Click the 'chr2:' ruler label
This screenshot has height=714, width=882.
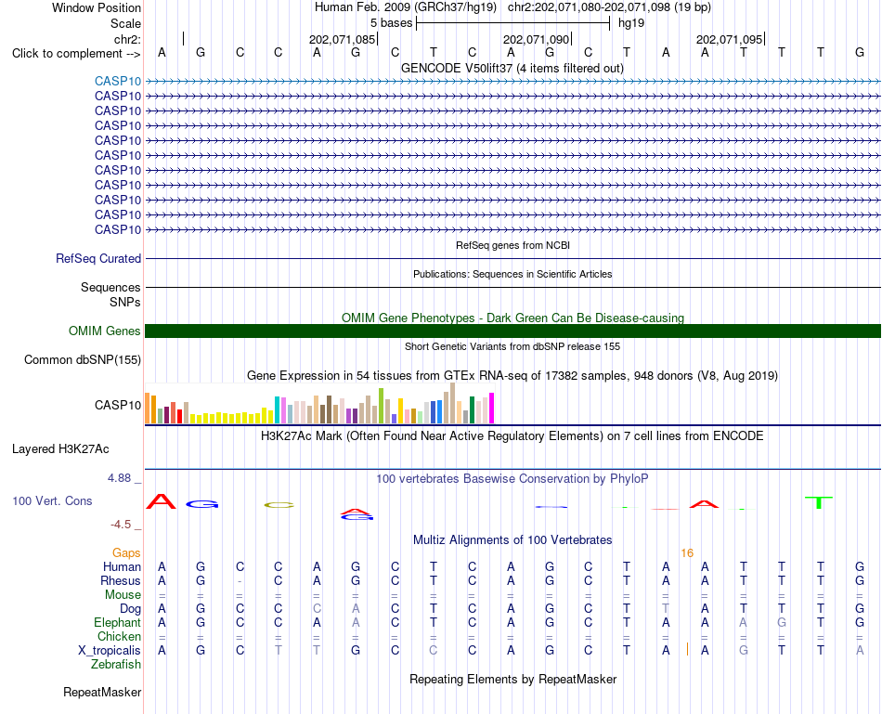(128, 39)
